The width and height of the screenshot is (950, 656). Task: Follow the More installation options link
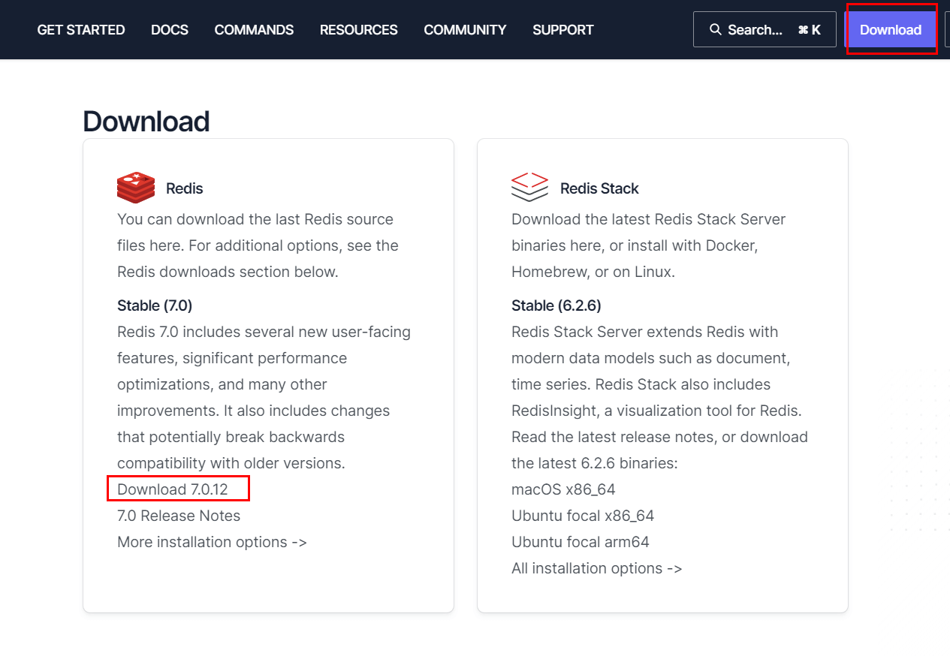point(212,542)
